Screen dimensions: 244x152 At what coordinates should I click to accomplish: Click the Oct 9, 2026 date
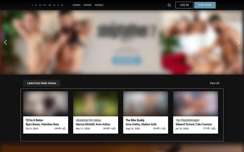pyautogui.click(x=32, y=128)
